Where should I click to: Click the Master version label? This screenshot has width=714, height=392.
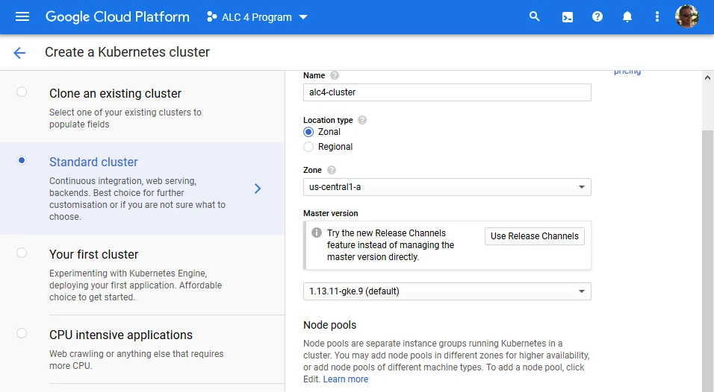(331, 213)
